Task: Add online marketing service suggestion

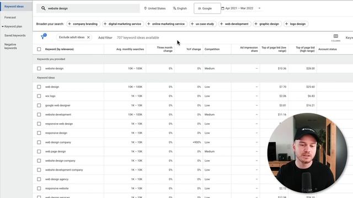Action: click(x=167, y=24)
